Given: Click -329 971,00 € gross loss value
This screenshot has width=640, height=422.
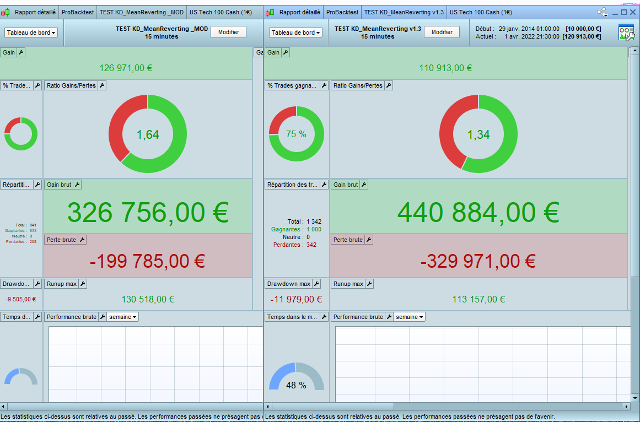Looking at the screenshot, I should tap(478, 261).
